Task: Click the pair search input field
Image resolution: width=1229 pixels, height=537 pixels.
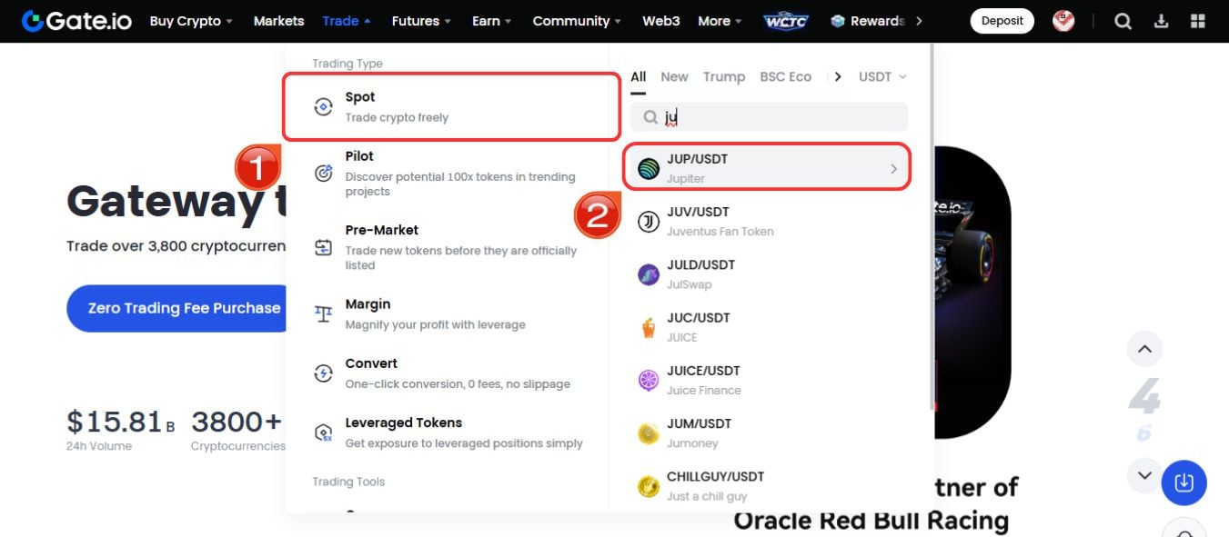Action: pyautogui.click(x=769, y=116)
